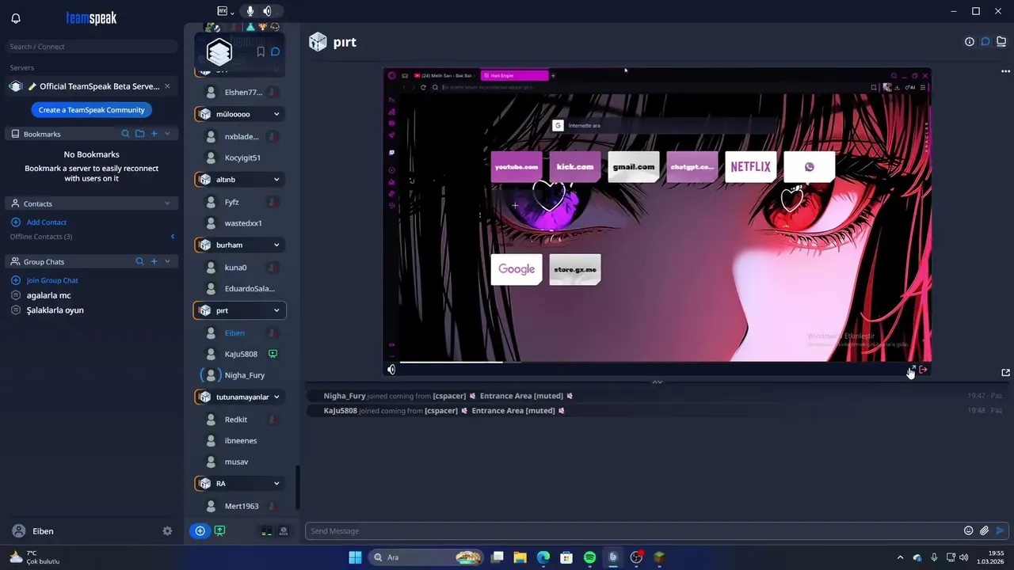Collapse the stream panel chevron
This screenshot has width=1014, height=570.
(x=657, y=382)
